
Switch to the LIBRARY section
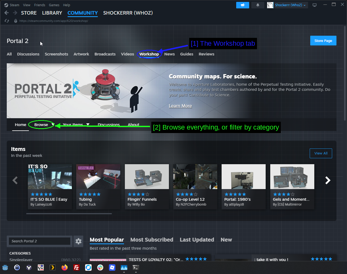(x=52, y=13)
